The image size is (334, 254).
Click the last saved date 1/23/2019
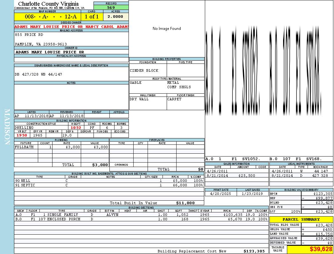click(252, 194)
